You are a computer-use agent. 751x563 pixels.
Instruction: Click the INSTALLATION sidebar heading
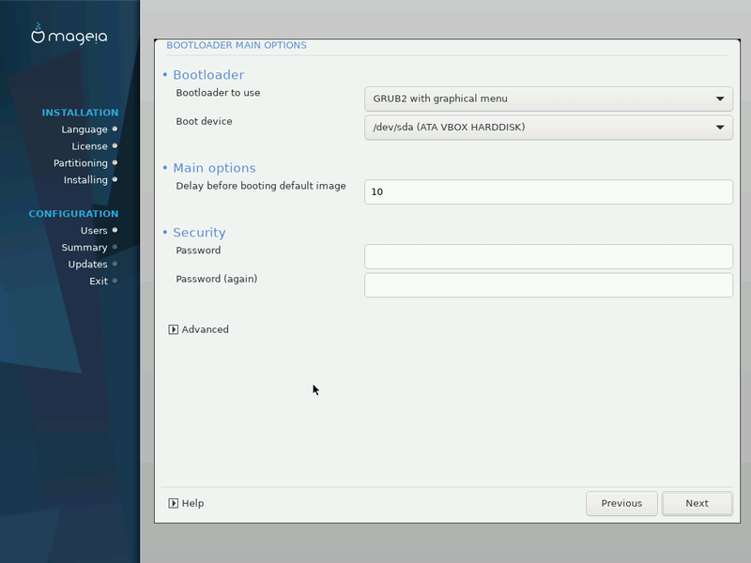pos(80,113)
